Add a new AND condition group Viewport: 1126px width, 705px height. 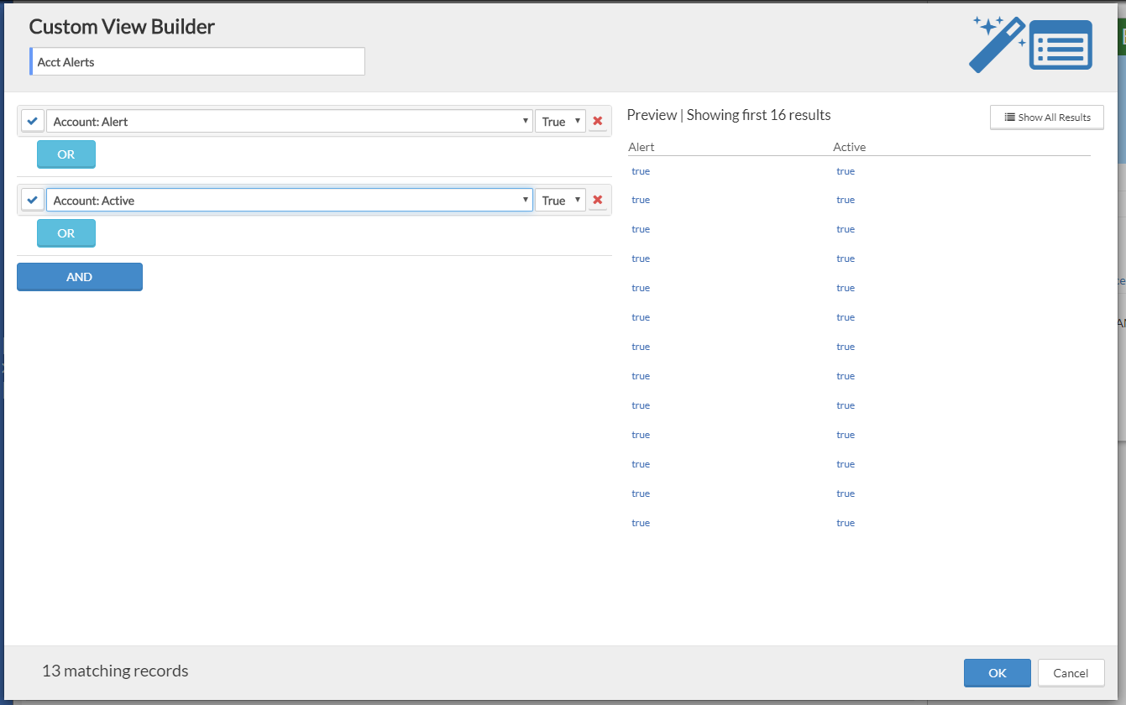(x=80, y=277)
